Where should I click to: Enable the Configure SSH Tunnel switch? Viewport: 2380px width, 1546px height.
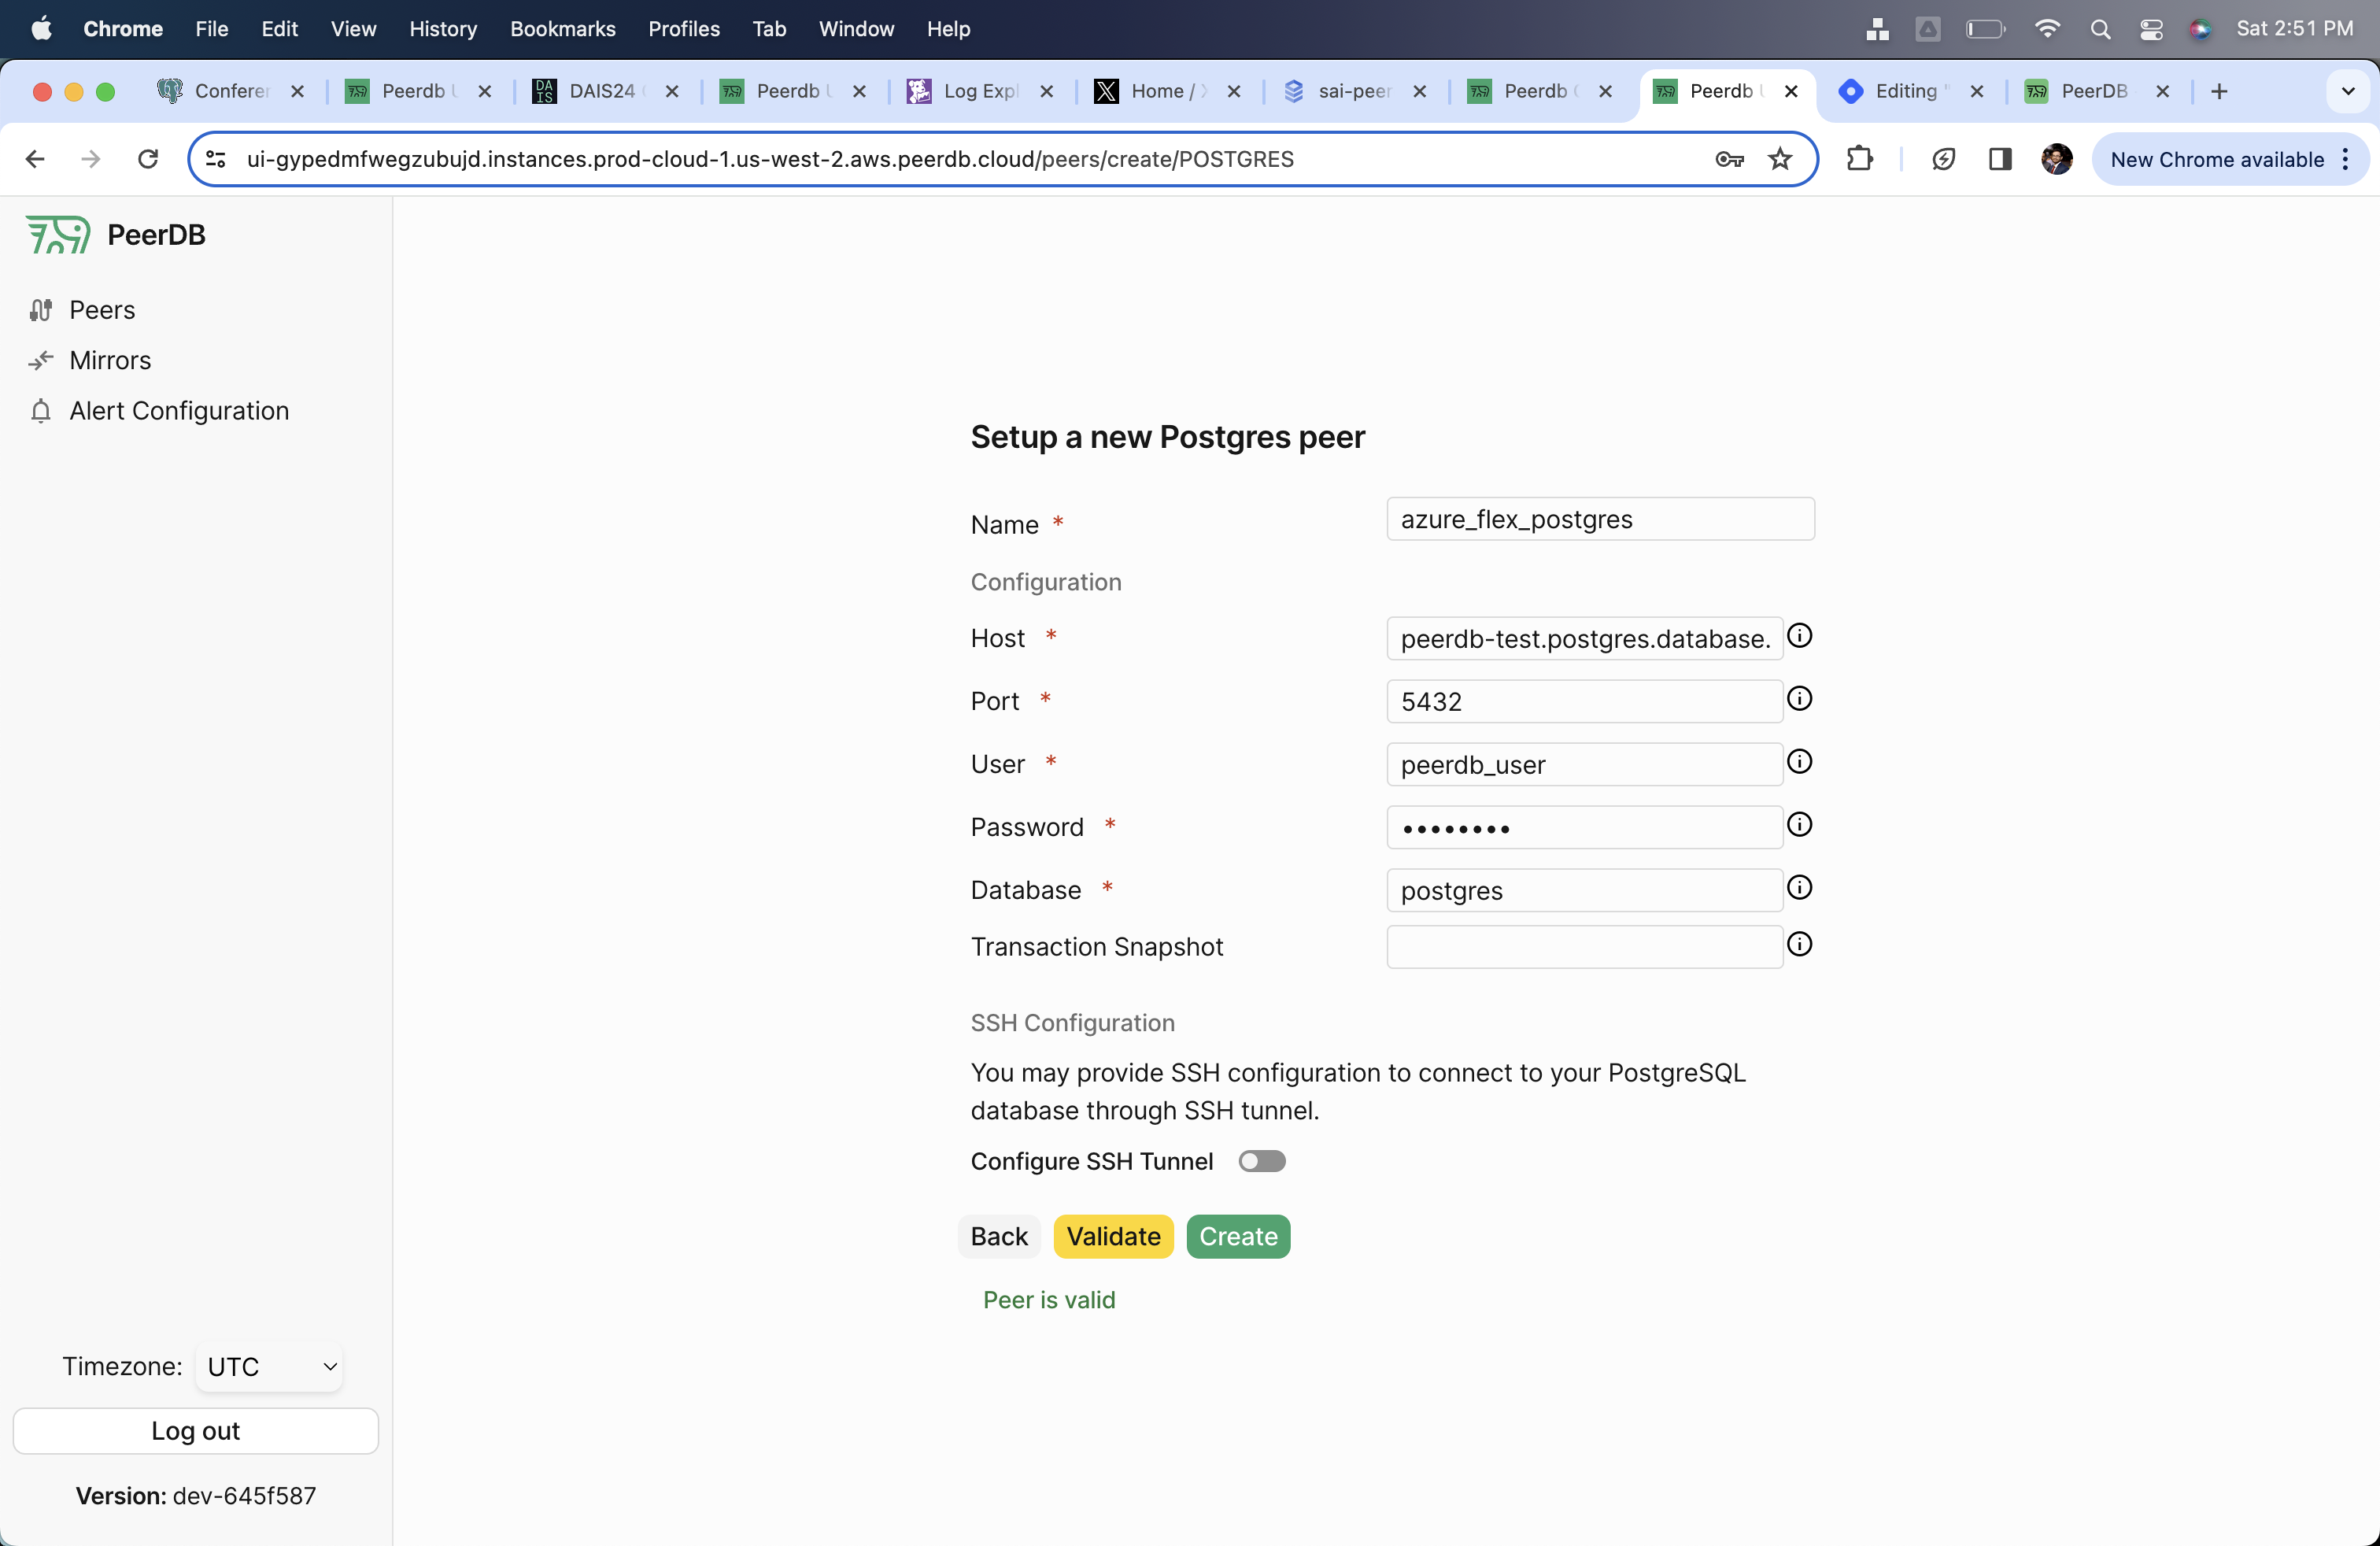(1261, 1161)
